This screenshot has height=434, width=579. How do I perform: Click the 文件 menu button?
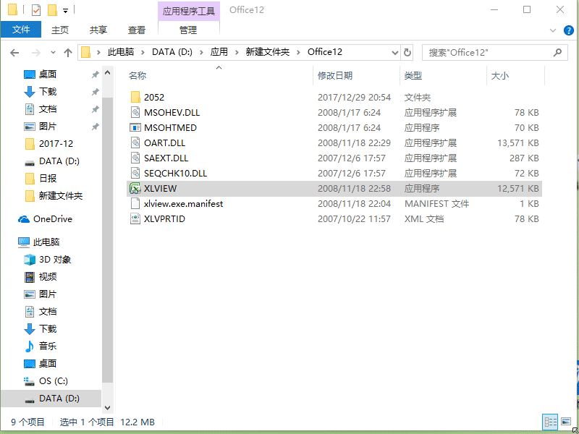(x=21, y=30)
